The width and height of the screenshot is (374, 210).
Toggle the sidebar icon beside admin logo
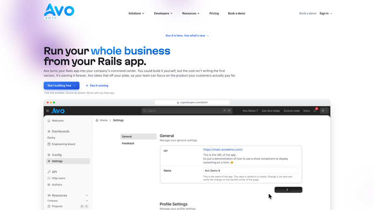pos(48,111)
